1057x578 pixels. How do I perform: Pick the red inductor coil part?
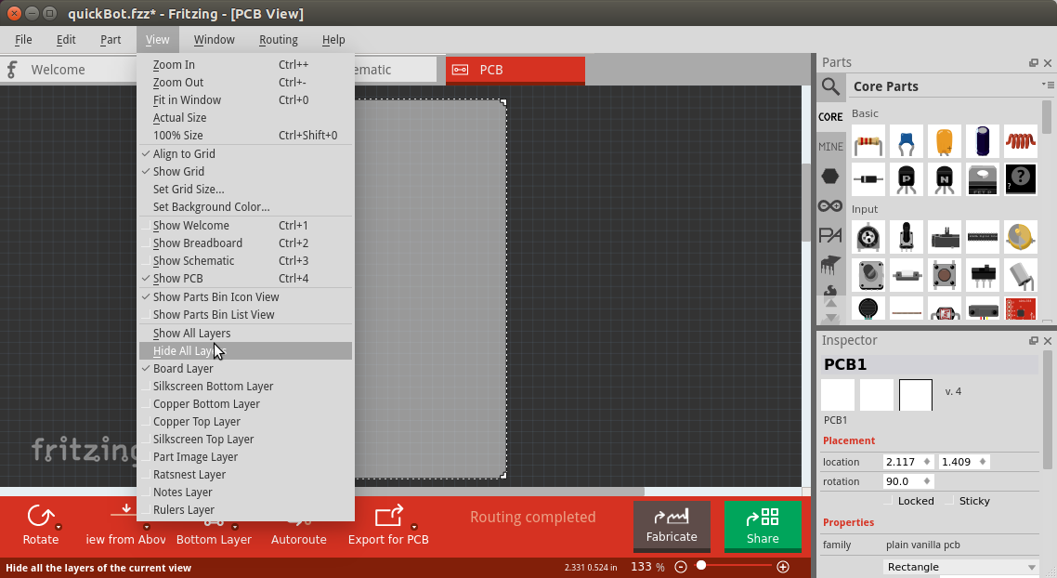pyautogui.click(x=1020, y=142)
